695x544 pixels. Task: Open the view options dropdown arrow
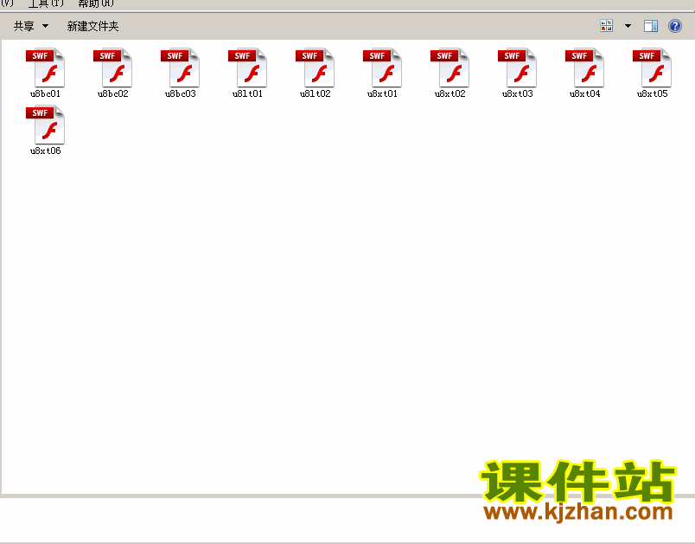click(628, 26)
